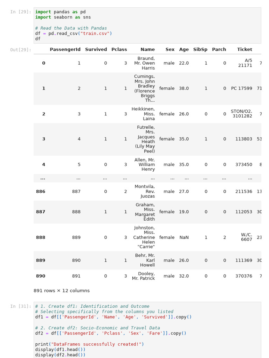
Task: Select the Ticket column header
Action: [x=244, y=50]
